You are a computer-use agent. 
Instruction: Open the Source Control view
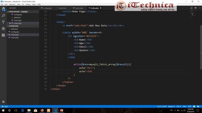click(x=3, y=22)
